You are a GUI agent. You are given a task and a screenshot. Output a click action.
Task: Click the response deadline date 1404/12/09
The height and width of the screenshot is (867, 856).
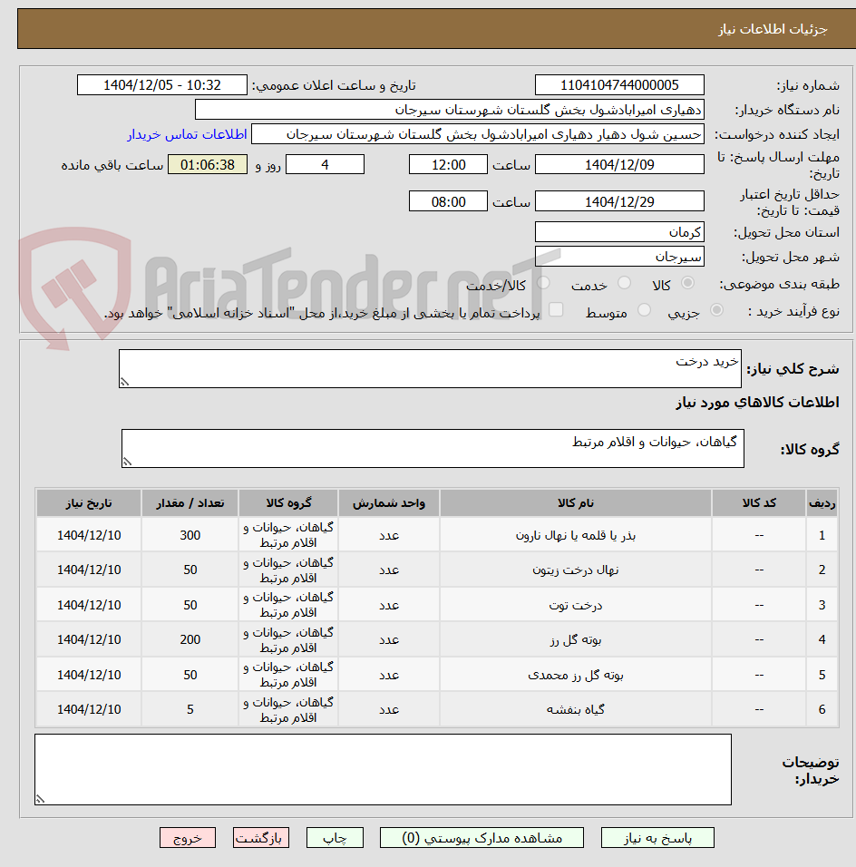619,165
